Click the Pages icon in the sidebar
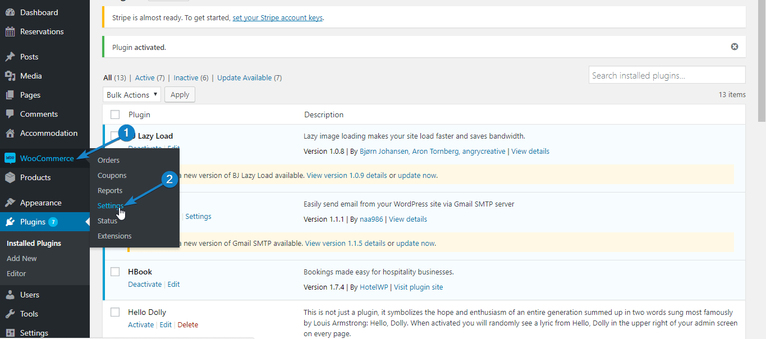 10,95
